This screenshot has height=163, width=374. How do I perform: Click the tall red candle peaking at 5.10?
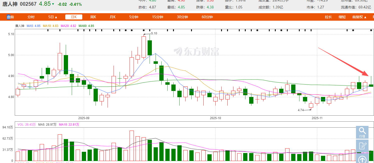144,47
